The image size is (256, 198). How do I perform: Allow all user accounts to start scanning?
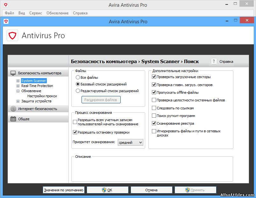point(75,122)
